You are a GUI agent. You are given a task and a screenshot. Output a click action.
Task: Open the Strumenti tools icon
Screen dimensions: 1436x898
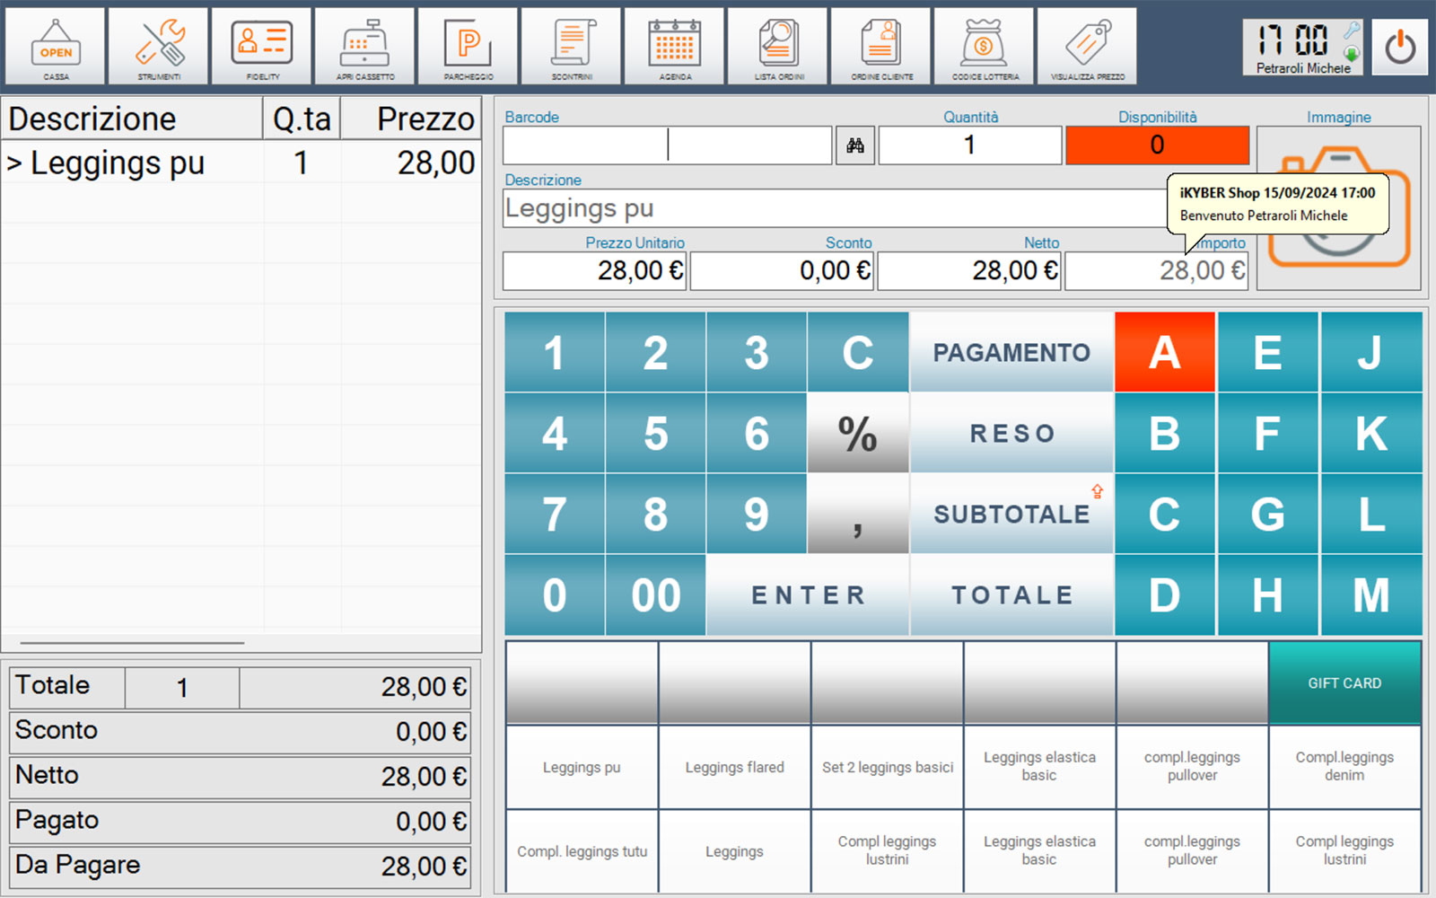point(159,47)
